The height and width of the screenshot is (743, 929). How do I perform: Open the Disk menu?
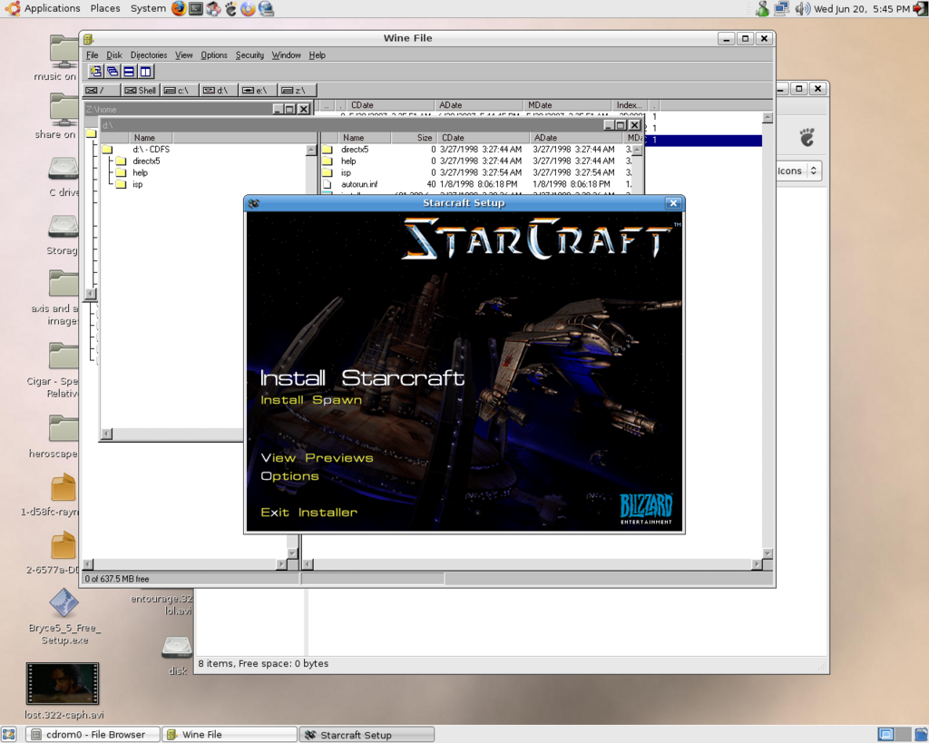click(x=114, y=55)
